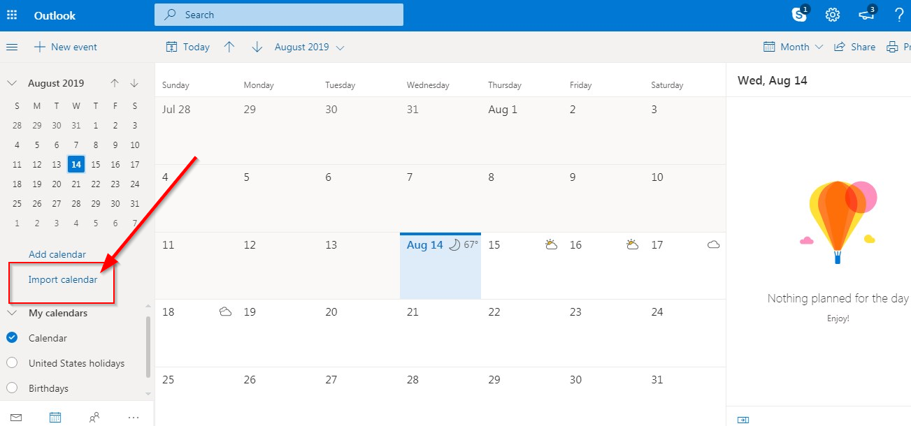Viewport: 911px width, 426px height.
Task: Open the August 2019 month picker dropdown
Action: (310, 47)
